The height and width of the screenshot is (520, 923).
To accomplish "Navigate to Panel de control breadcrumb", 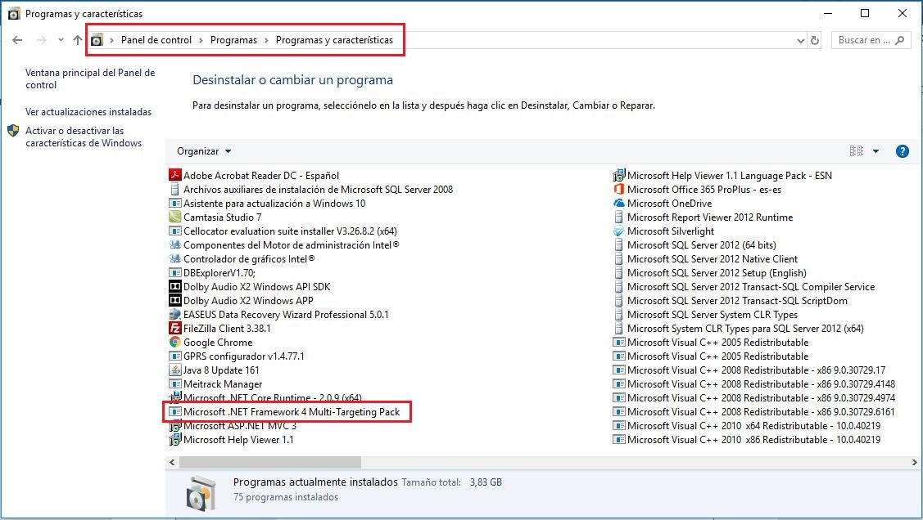I will pos(156,40).
